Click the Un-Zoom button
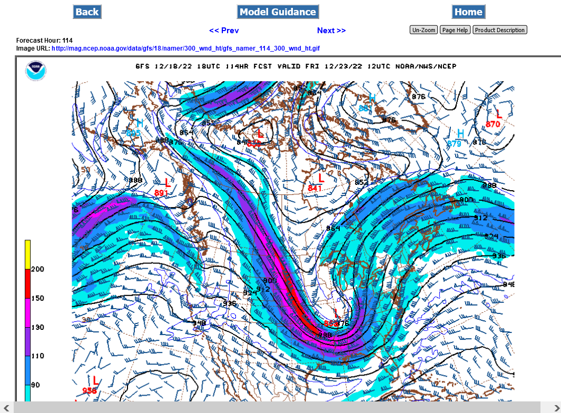The width and height of the screenshot is (561, 413). tap(424, 30)
